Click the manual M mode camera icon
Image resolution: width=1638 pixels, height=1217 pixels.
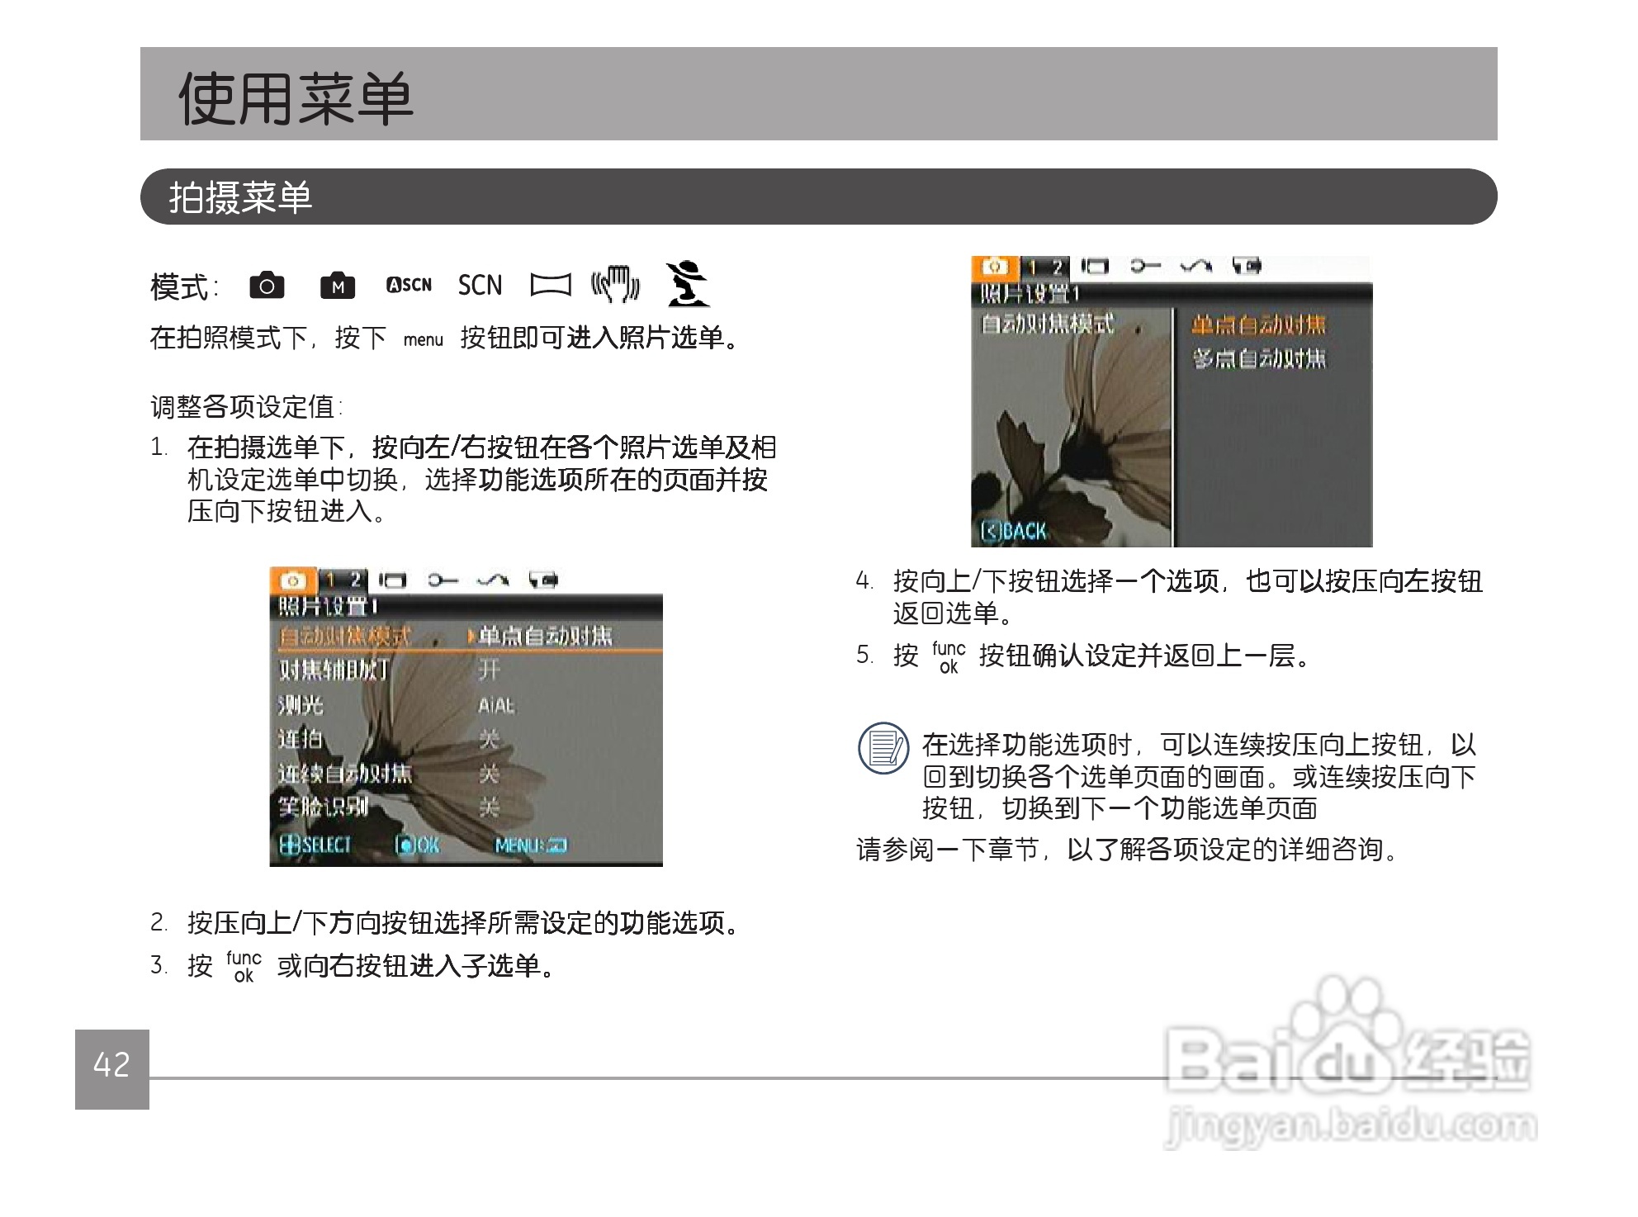tap(337, 286)
